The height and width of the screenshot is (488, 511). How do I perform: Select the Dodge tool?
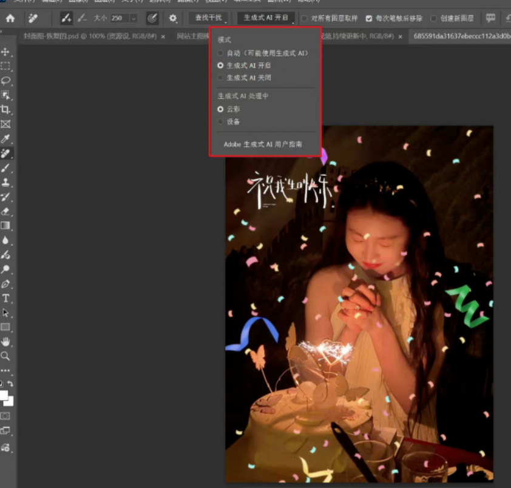tap(5, 269)
